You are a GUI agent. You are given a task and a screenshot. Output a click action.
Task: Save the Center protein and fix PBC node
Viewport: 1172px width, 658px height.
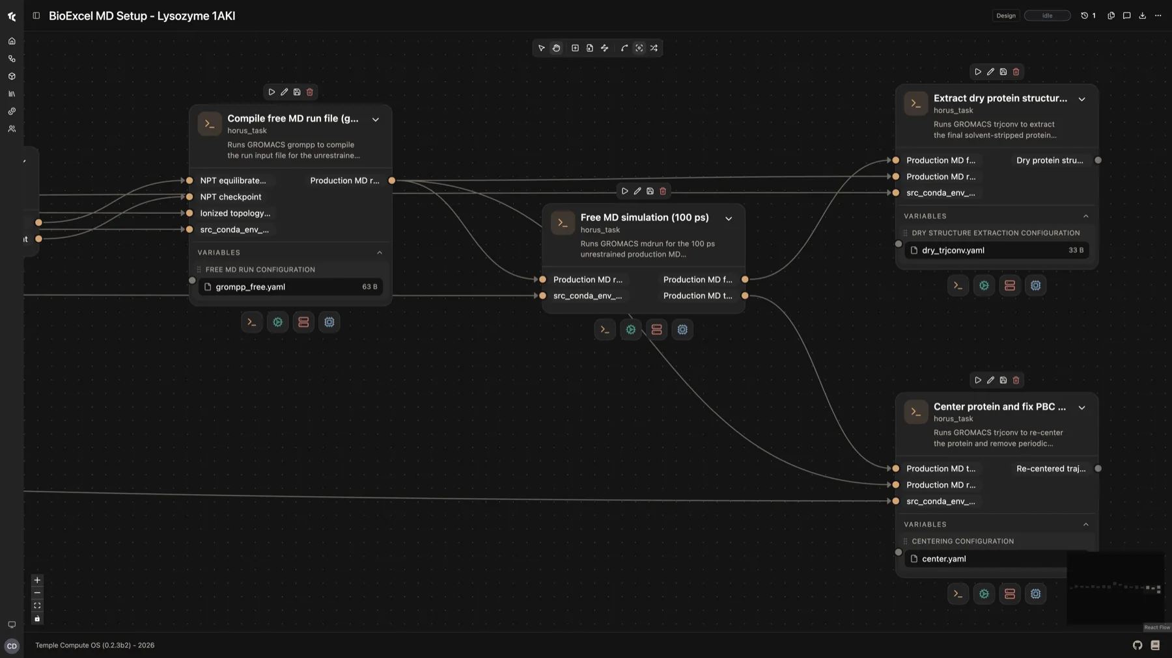pyautogui.click(x=1003, y=380)
